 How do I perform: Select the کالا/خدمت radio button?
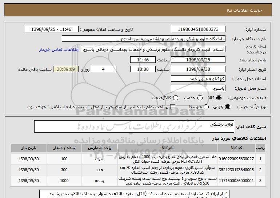click(x=176, y=98)
